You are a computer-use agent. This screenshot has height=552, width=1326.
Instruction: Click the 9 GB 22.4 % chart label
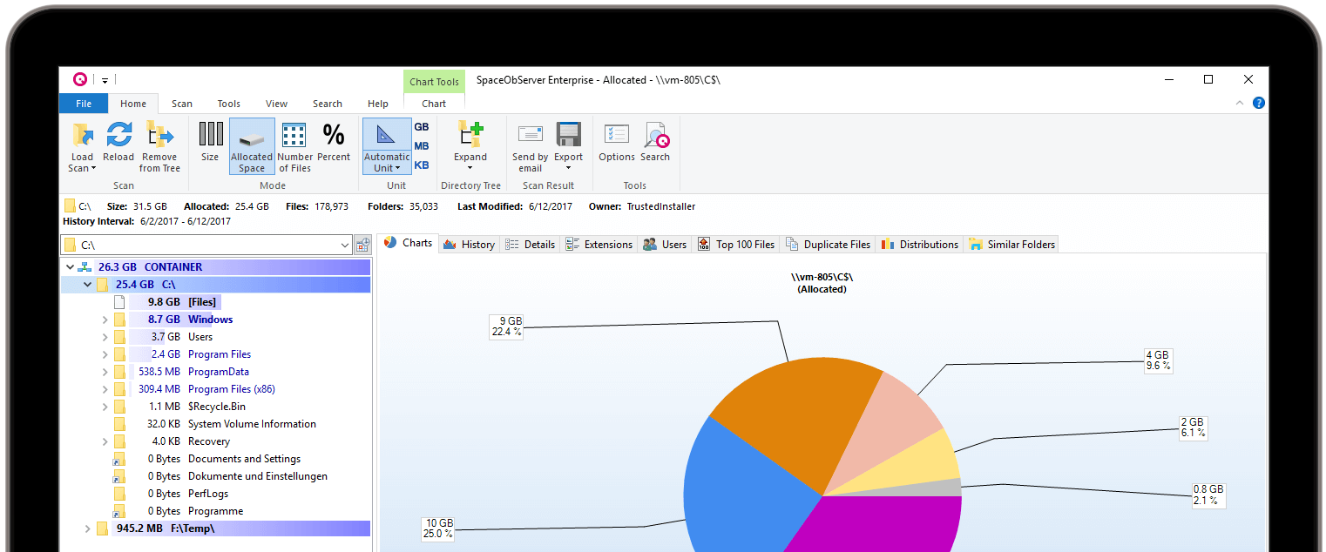coord(506,326)
